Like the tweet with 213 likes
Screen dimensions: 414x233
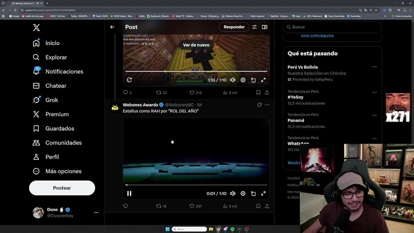(x=195, y=93)
